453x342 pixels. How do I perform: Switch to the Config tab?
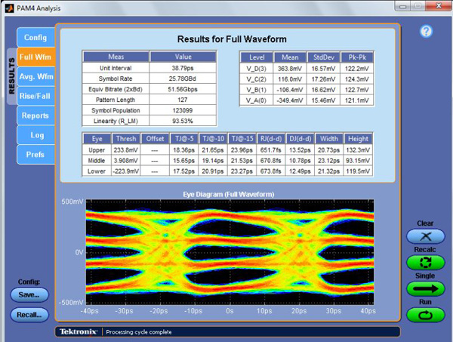pyautogui.click(x=35, y=38)
